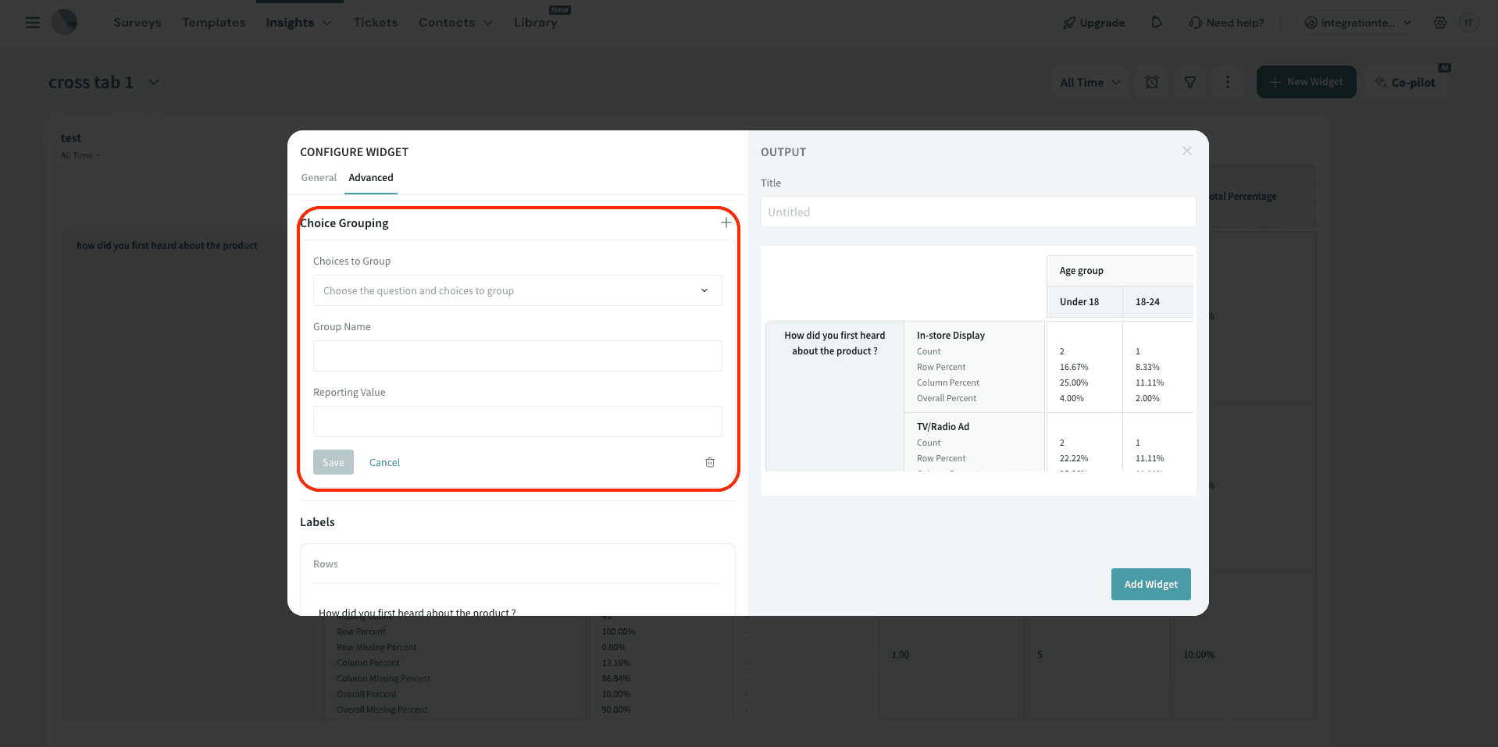Click the Row Missing Percent label

click(376, 647)
